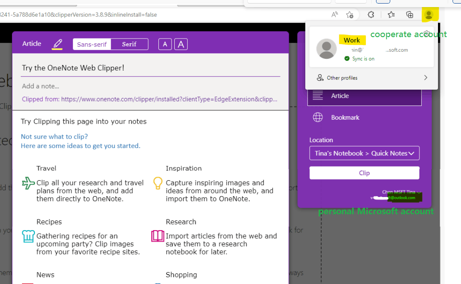This screenshot has width=461, height=284.
Task: Select the Article clip mode
Action: click(x=364, y=96)
